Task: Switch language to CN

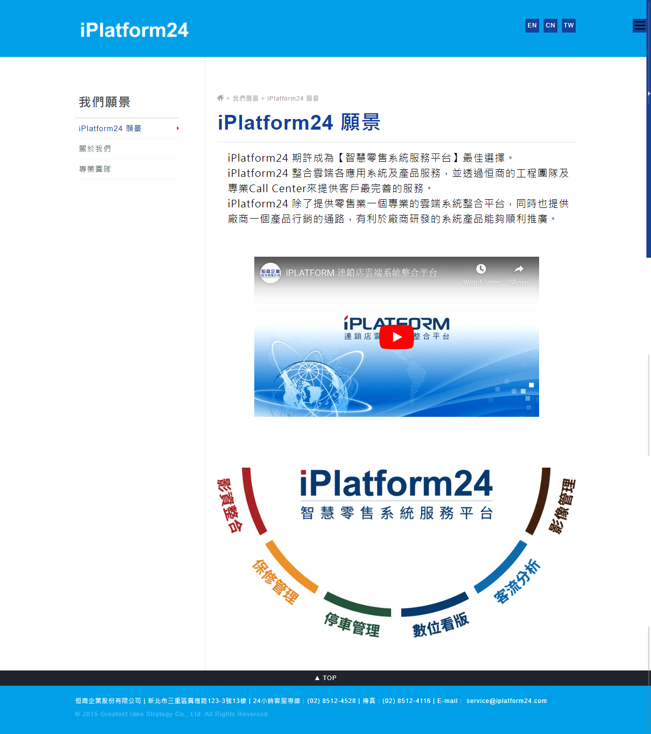Action: point(550,25)
